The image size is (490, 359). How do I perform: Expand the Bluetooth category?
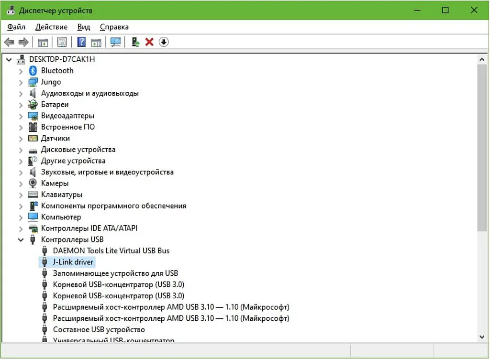20,70
